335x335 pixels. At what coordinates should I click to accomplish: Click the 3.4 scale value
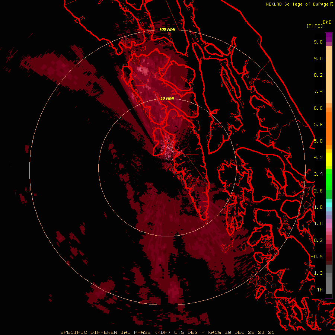coord(318,174)
